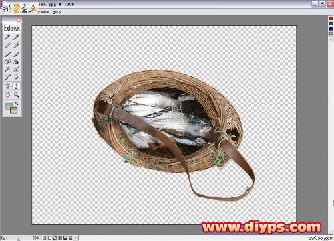Select the overlapping squares view mode icon
This screenshot has height=241, width=334.
(x=55, y=238)
